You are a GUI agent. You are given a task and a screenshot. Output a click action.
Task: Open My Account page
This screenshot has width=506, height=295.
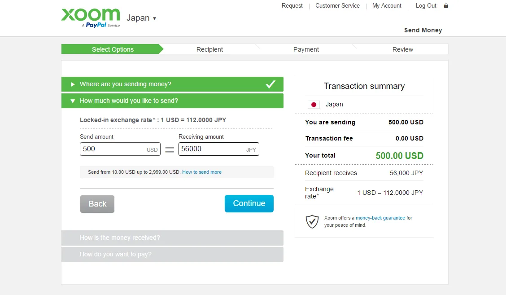point(387,6)
